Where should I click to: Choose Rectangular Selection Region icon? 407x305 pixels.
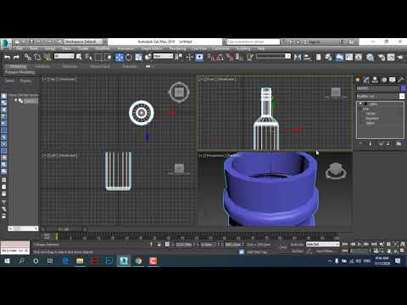tap(98, 58)
